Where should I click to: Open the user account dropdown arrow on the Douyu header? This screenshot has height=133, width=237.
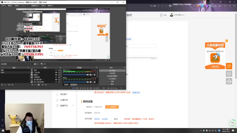[185, 15]
